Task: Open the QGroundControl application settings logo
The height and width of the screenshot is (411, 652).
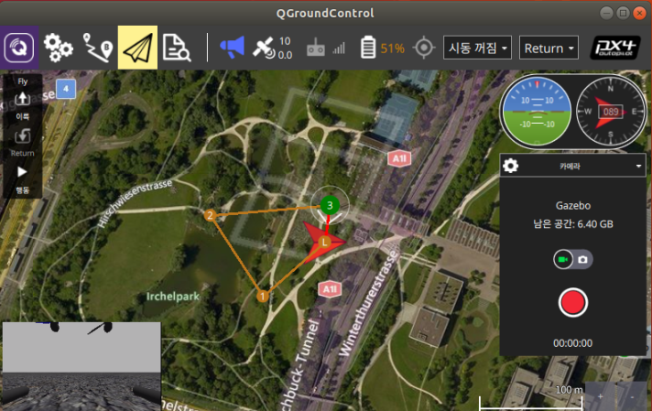Action: pos(19,48)
